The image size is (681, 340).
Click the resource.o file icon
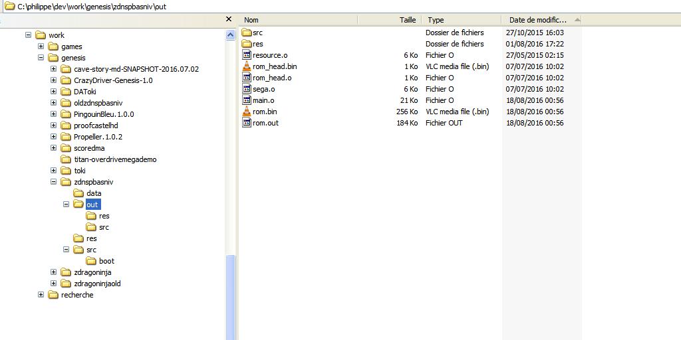click(246, 55)
